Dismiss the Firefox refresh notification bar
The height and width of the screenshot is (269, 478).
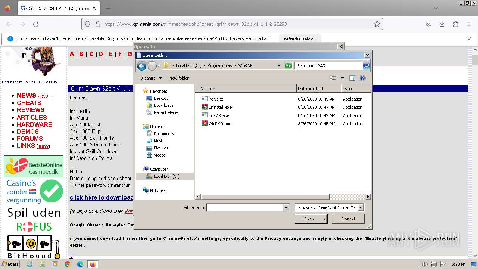[469, 38]
